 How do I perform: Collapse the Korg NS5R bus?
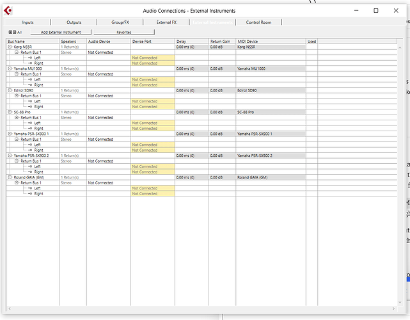point(10,47)
